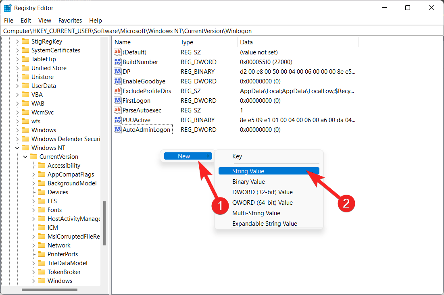Click the DWORD icon beside AutoAdminLogon
444x295 pixels.
coord(117,129)
